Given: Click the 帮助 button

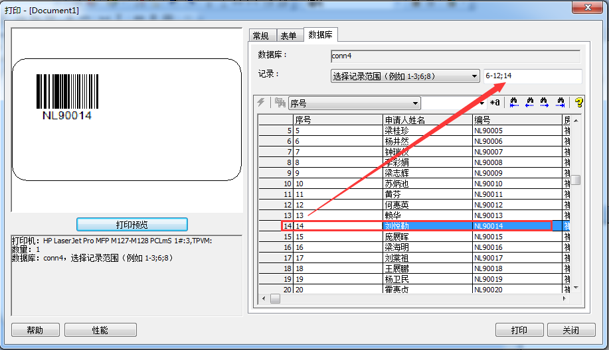Looking at the screenshot, I should pyautogui.click(x=35, y=330).
